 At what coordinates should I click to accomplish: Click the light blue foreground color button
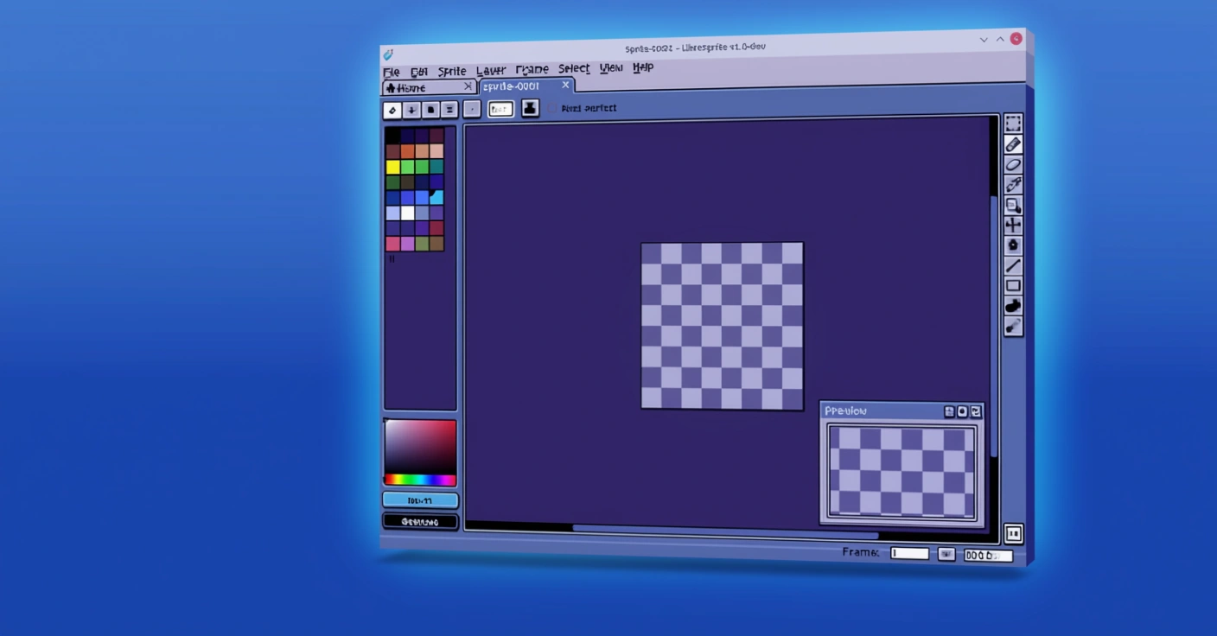tap(420, 500)
